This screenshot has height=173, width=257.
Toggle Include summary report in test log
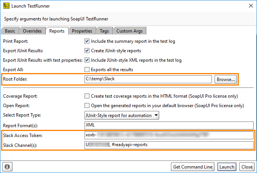[x=87, y=41]
